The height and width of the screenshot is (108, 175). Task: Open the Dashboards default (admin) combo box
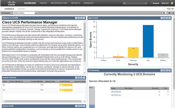tap(24, 13)
